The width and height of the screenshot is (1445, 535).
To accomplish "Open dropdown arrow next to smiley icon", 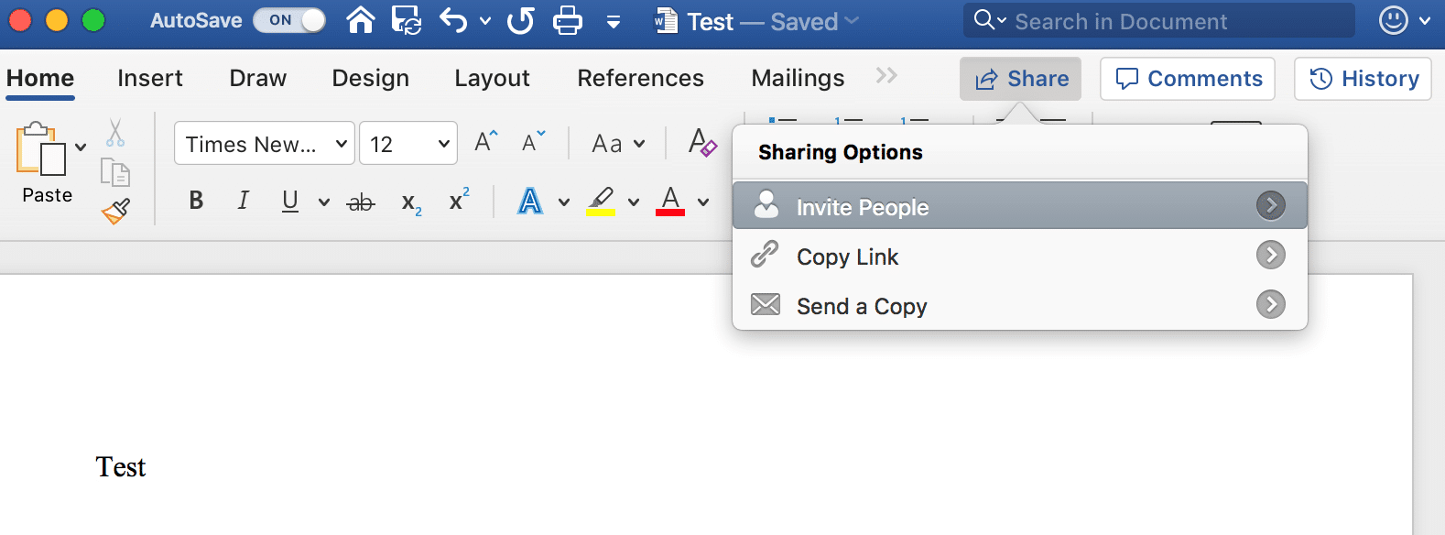I will (x=1425, y=21).
